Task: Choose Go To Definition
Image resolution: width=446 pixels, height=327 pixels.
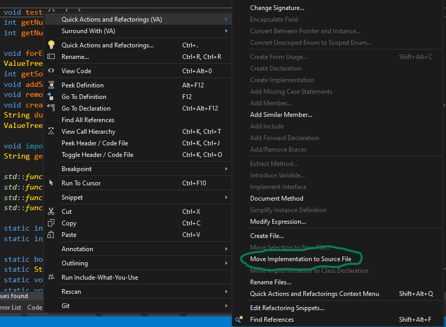Action: 84,97
